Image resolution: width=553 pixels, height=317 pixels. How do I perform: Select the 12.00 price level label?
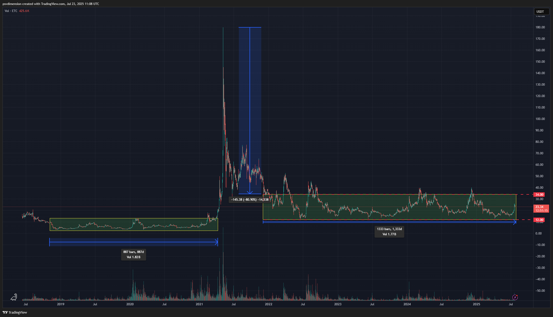point(539,220)
